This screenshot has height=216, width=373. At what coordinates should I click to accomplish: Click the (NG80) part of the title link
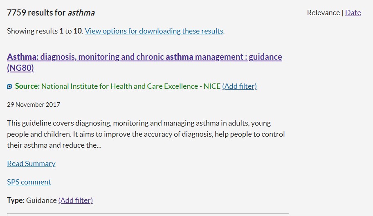click(x=20, y=68)
